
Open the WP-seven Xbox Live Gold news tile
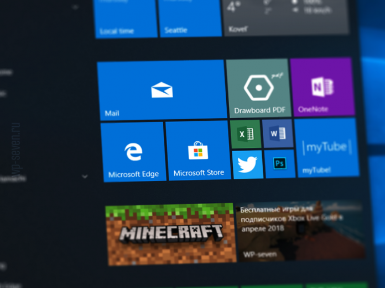point(301,231)
